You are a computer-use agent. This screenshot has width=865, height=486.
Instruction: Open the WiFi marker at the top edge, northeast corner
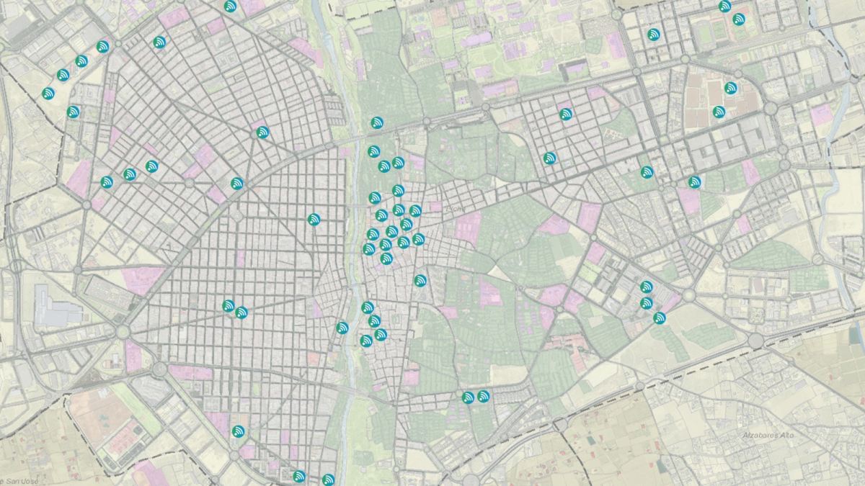coord(725,6)
